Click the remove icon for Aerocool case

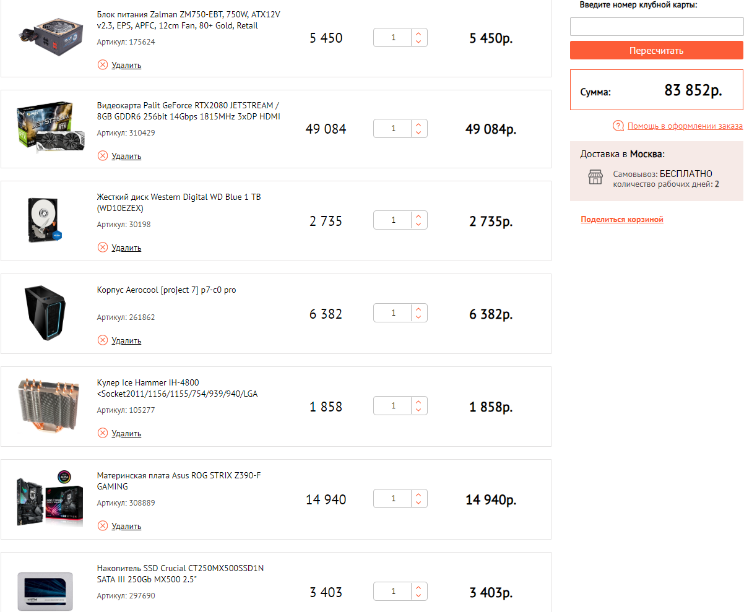point(103,340)
